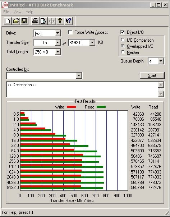The image size is (170, 217).
Task: Click the Description scrollbar up arrow
Action: [161, 85]
